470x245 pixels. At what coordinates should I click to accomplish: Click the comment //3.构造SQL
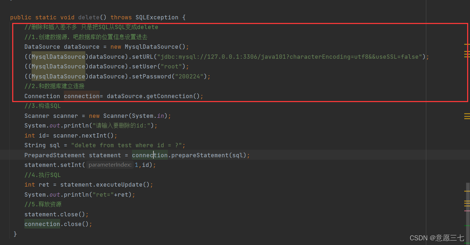tap(42, 106)
